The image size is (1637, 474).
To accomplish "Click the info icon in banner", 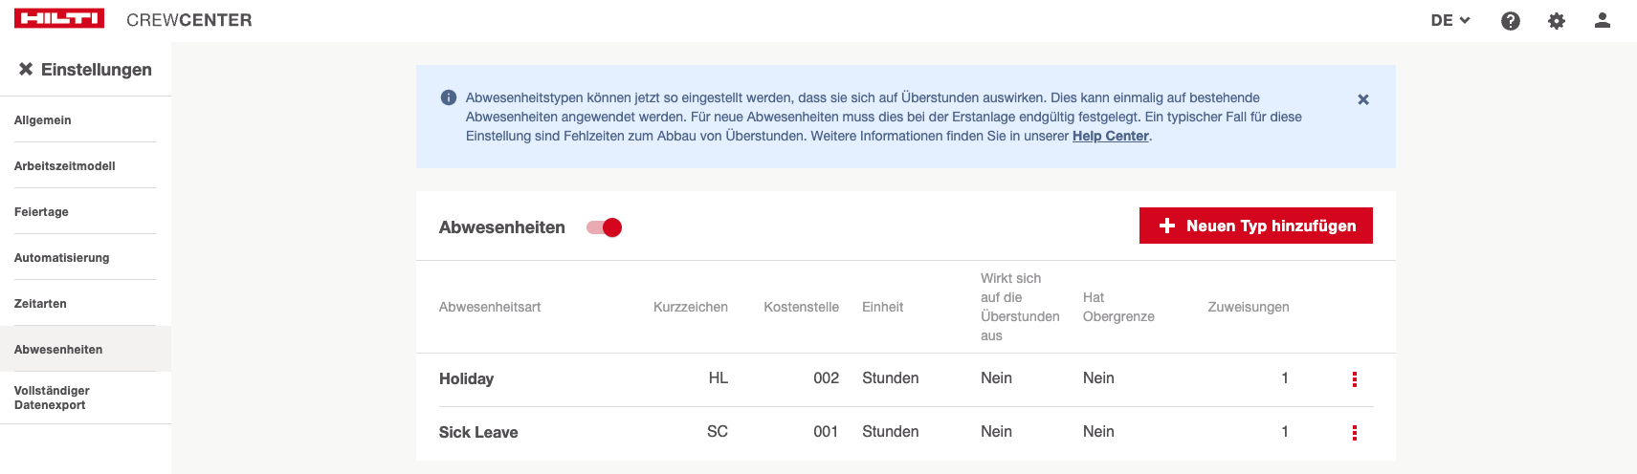I will pos(449,97).
